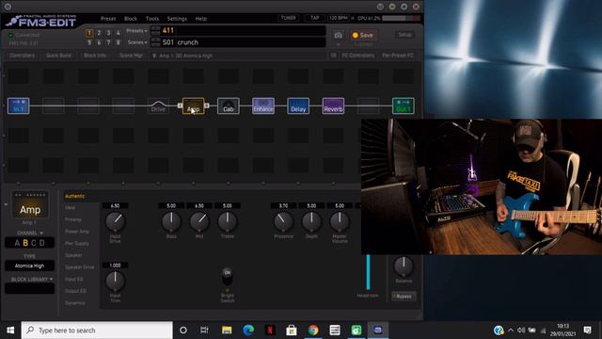Select the Delay block in the grid
Screen dimensions: 602x339
point(298,105)
